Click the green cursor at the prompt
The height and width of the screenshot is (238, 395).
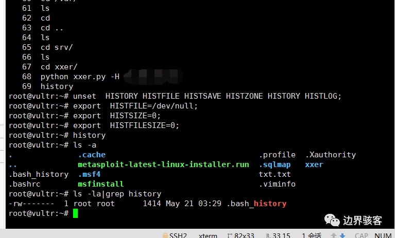coord(75,213)
